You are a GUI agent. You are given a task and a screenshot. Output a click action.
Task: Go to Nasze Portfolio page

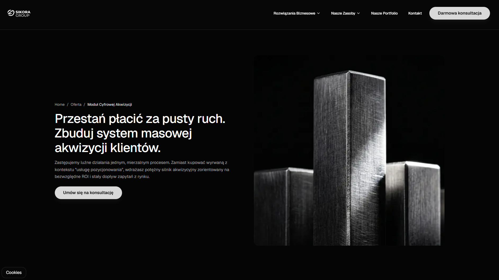pyautogui.click(x=384, y=13)
